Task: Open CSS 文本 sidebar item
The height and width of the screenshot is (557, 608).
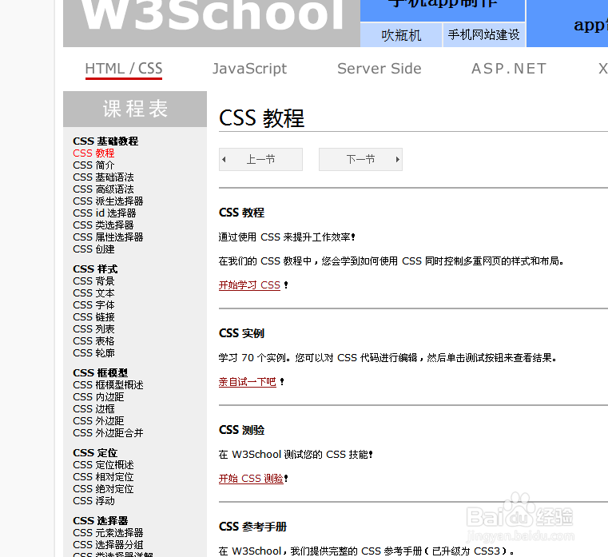Action: tap(93, 293)
